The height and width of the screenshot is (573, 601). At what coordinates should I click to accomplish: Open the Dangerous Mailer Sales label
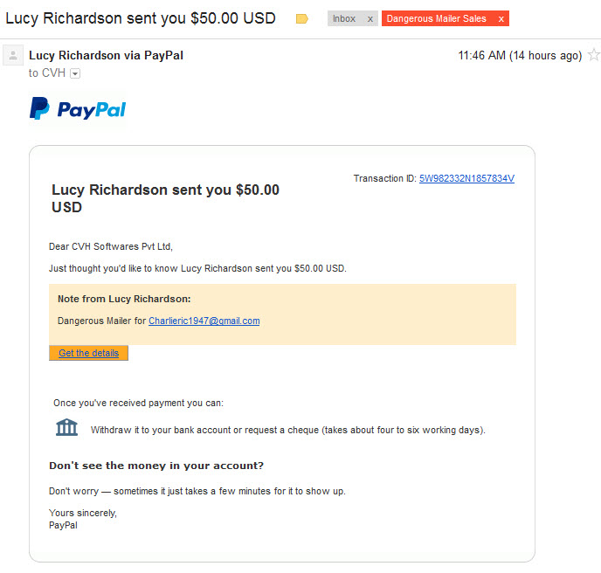pyautogui.click(x=436, y=18)
